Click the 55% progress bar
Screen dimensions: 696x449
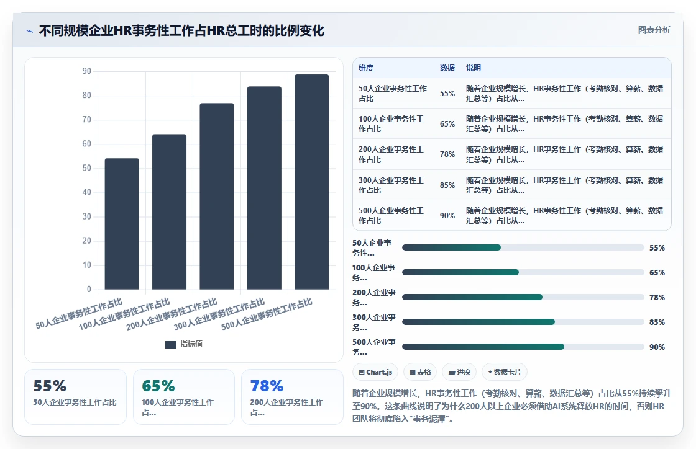[x=523, y=247]
